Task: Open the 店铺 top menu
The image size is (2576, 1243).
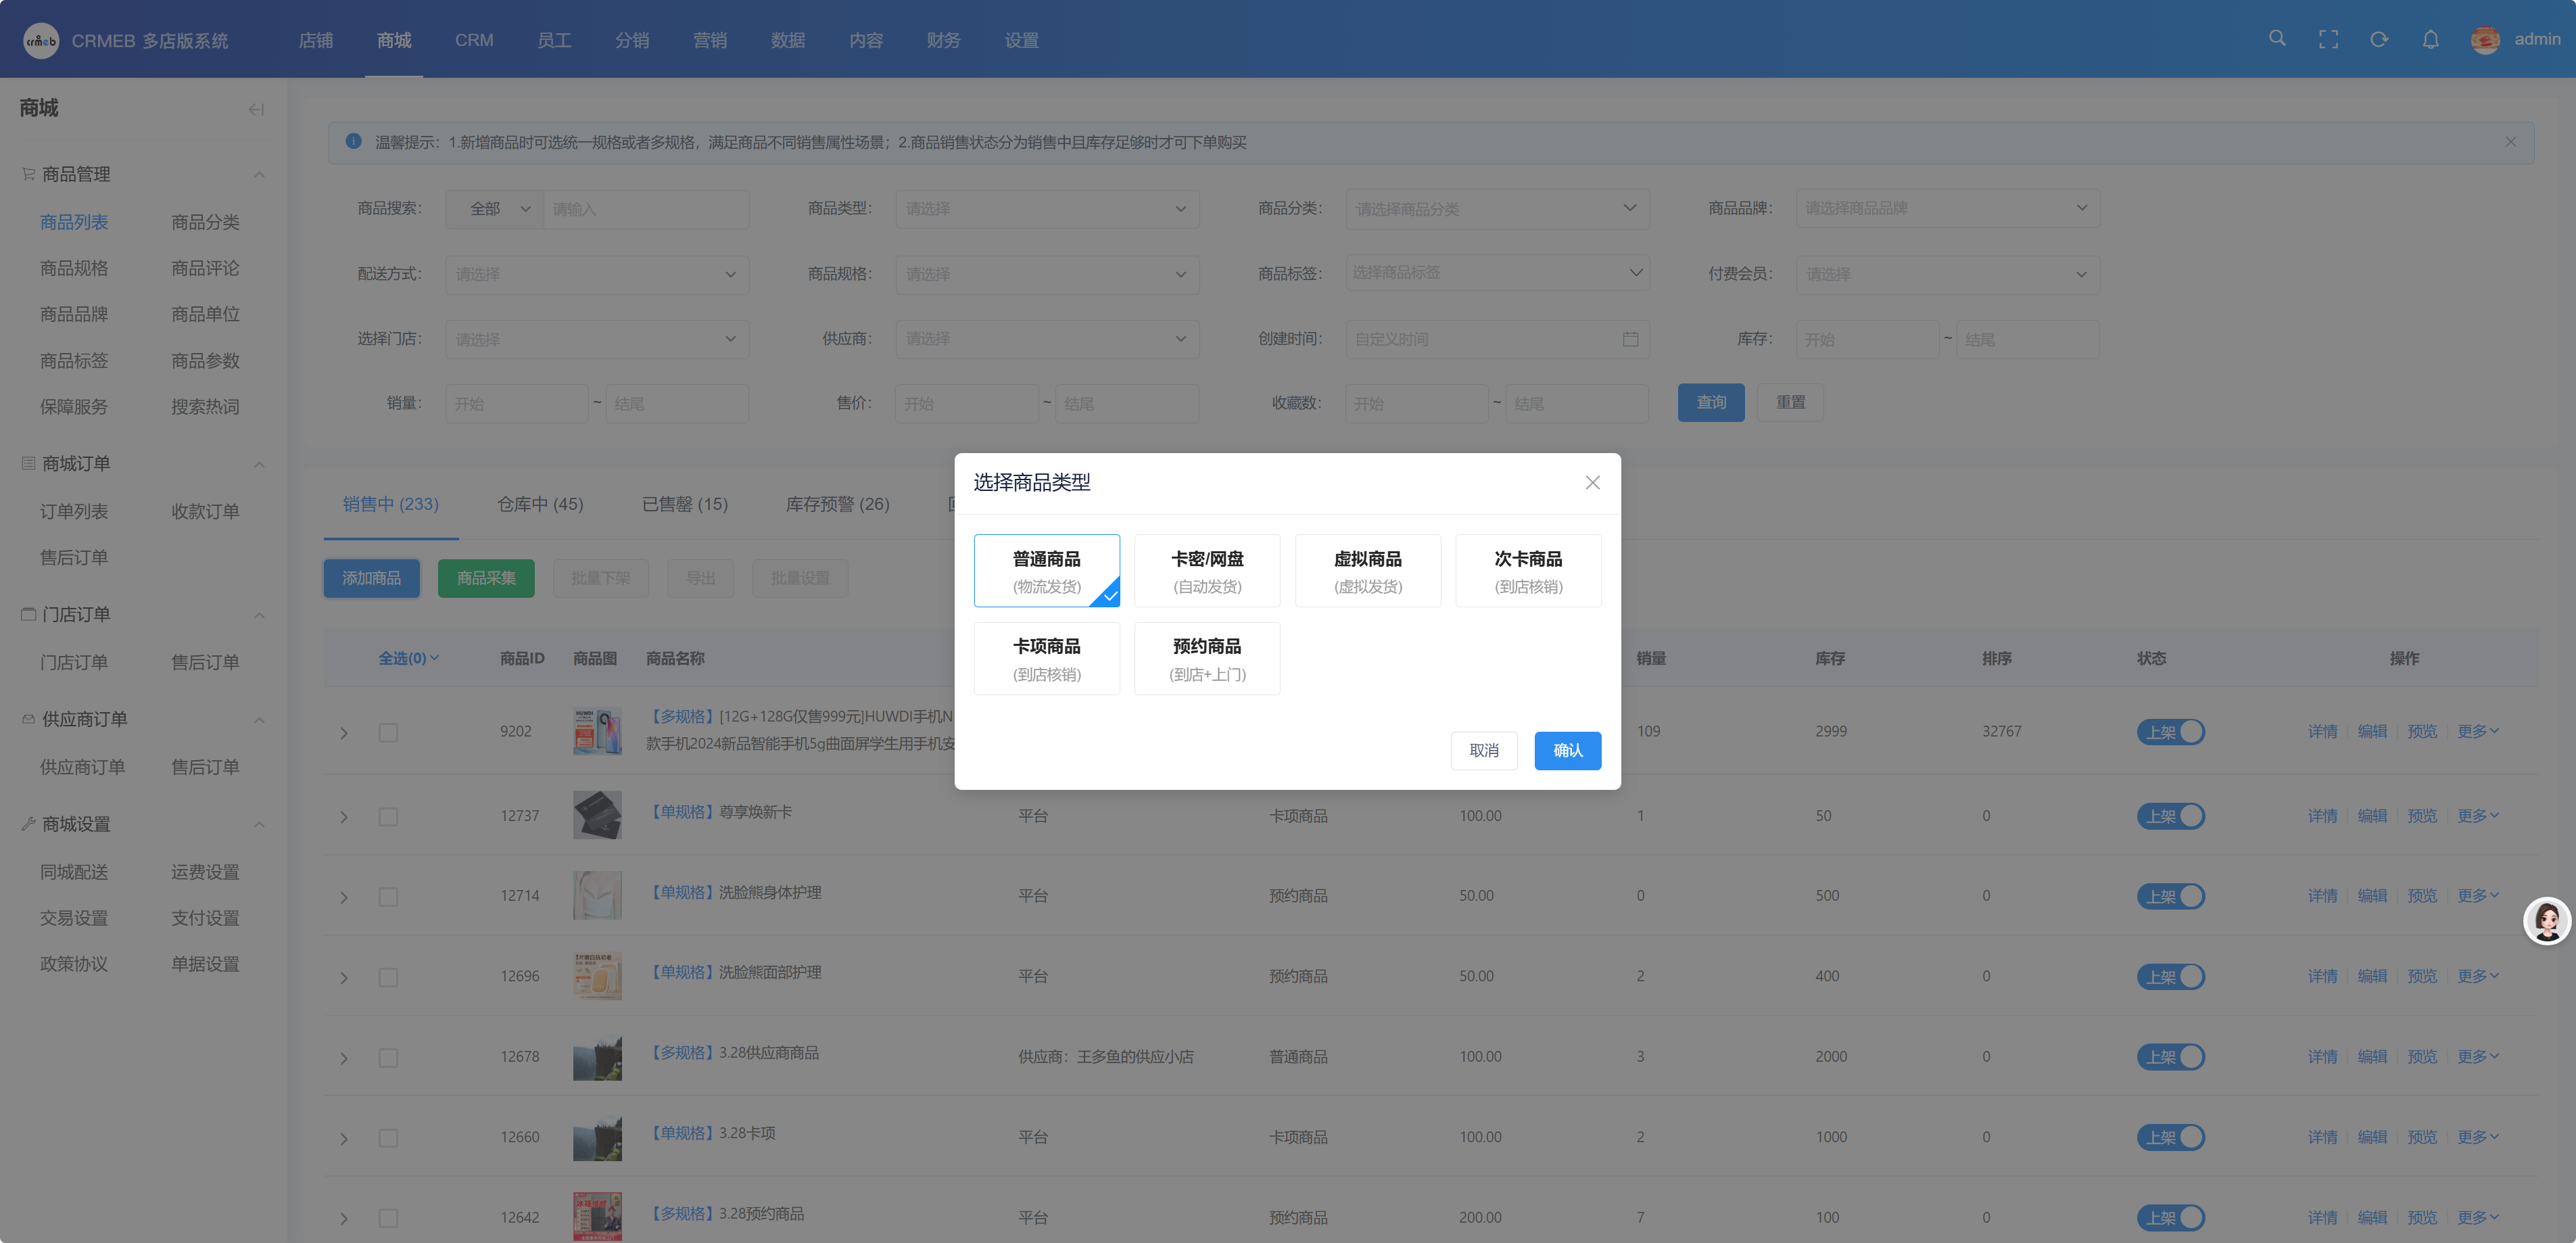Action: [316, 40]
